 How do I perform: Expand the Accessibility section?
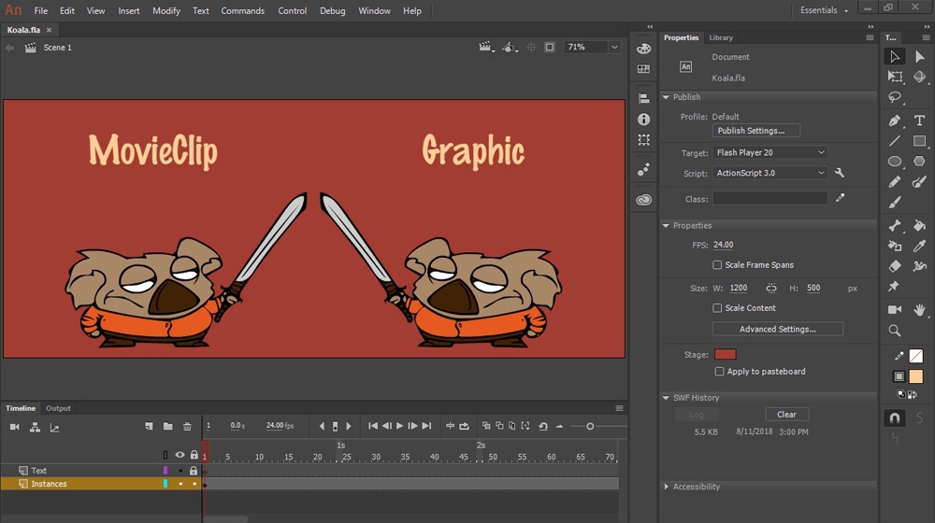[666, 487]
